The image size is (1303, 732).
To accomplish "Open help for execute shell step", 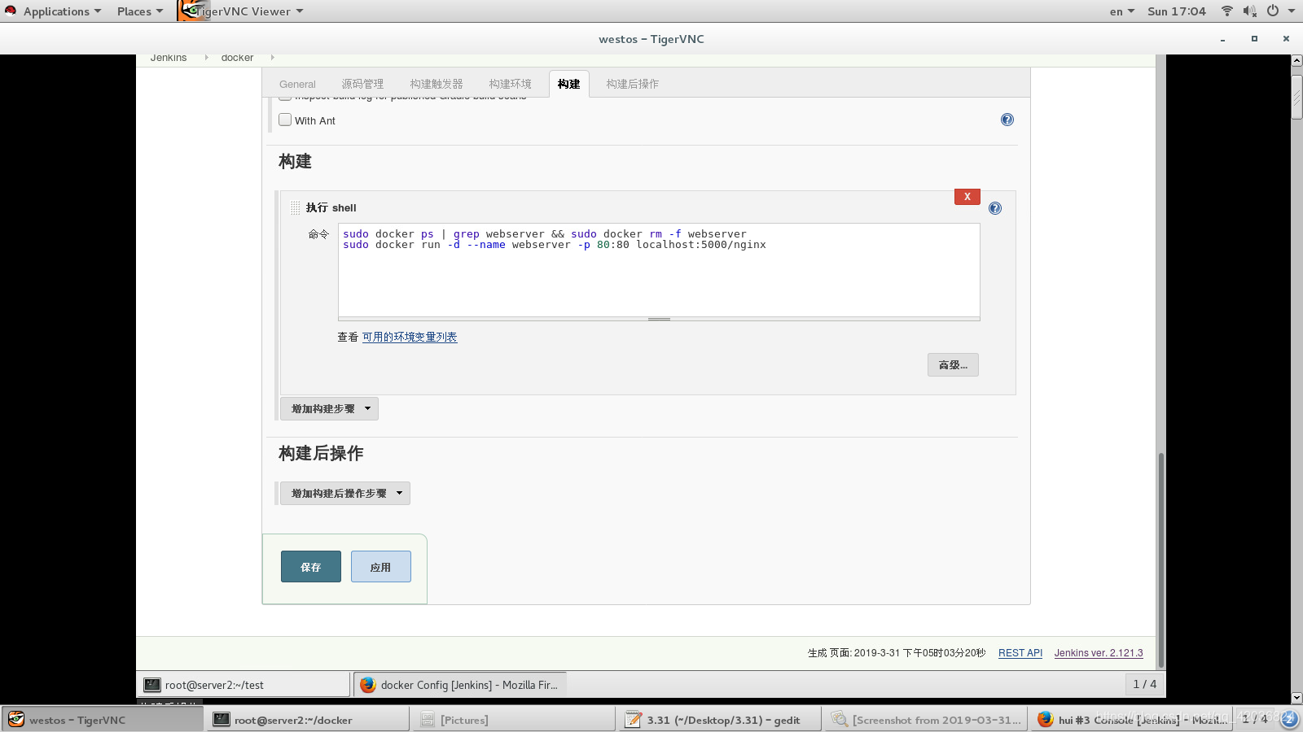I will click(x=995, y=208).
